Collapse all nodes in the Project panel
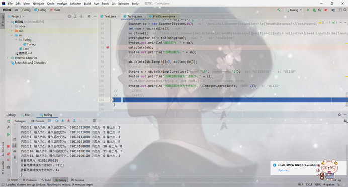The width and height of the screenshot is (348, 187). pos(81,16)
